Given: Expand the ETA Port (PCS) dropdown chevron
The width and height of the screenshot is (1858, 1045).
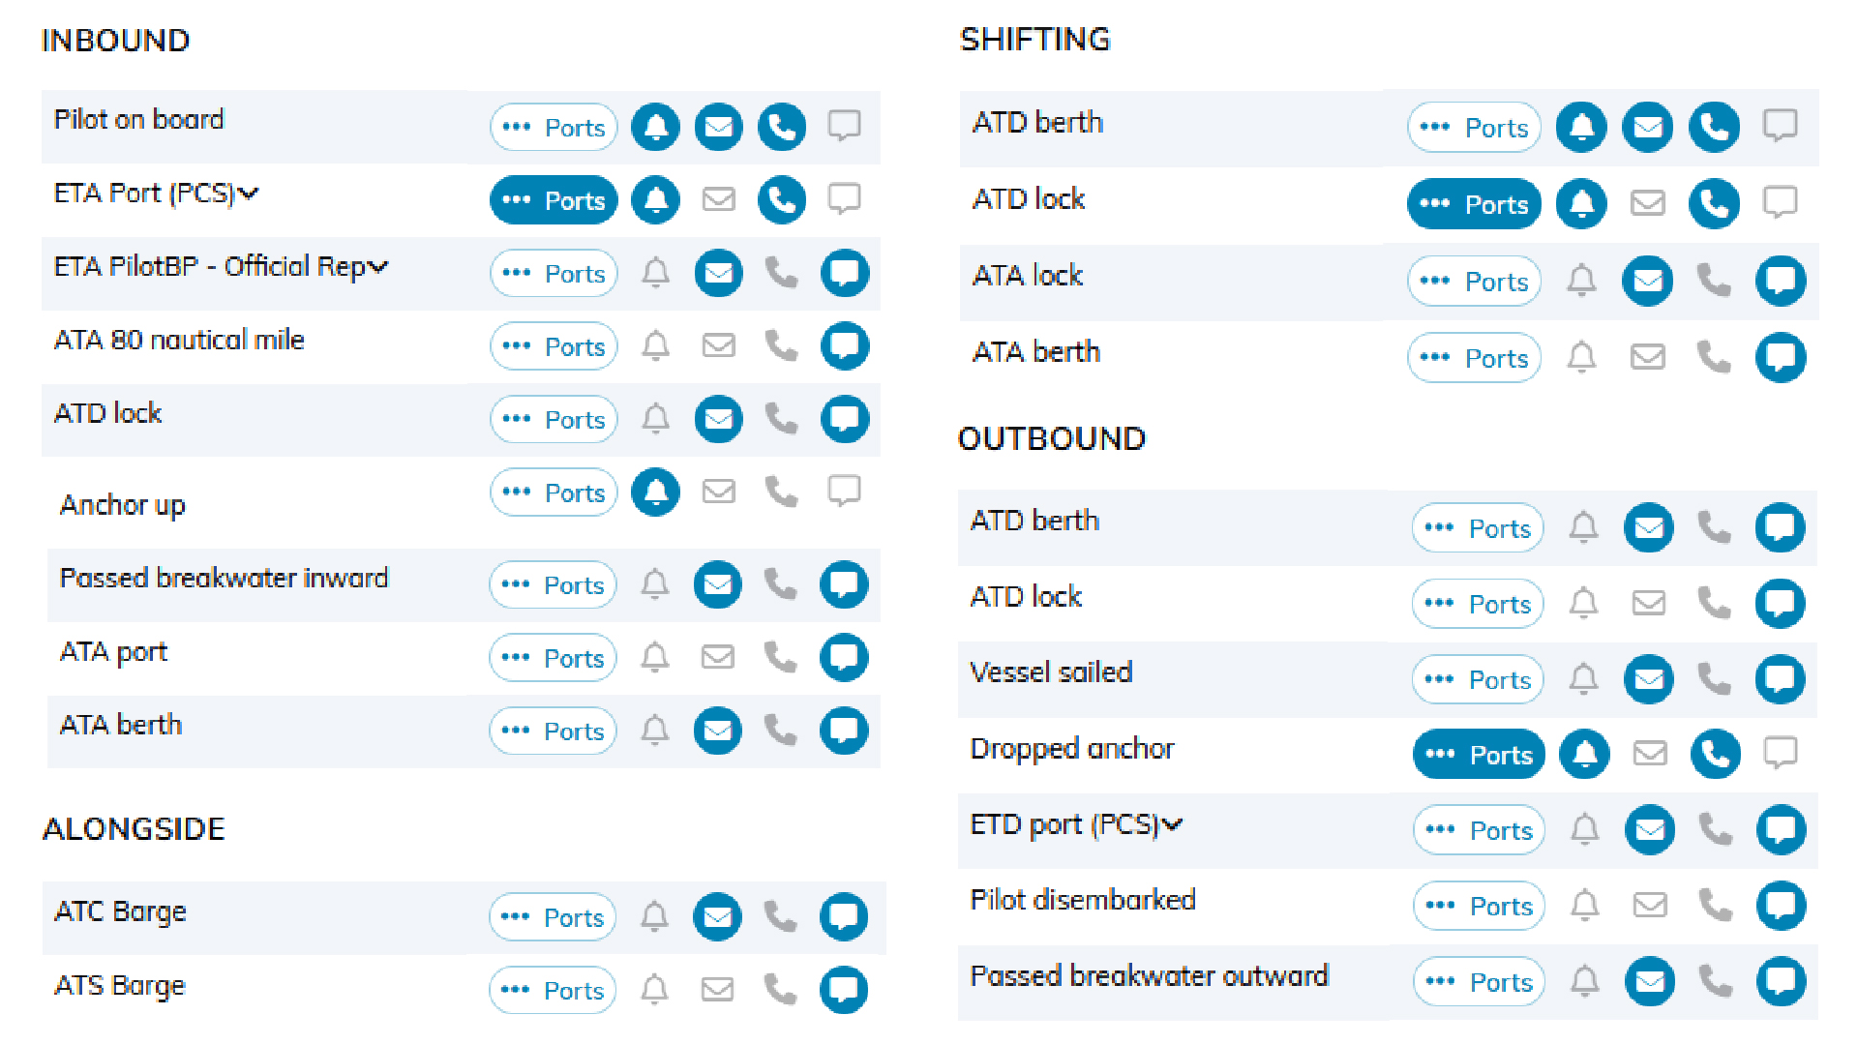Looking at the screenshot, I should 249,194.
